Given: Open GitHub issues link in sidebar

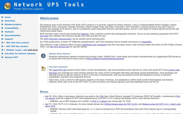Looking at the screenshot, I should 18,50.
